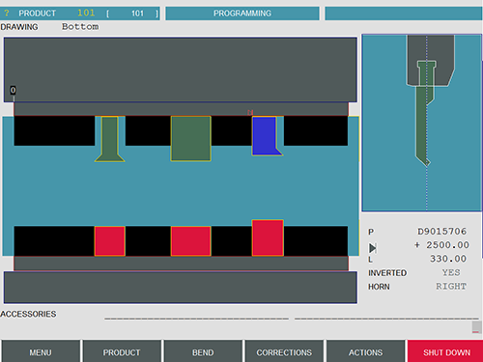Screen dimensions: 483x362
Task: Click the punch profile preview panel
Action: pos(422,123)
